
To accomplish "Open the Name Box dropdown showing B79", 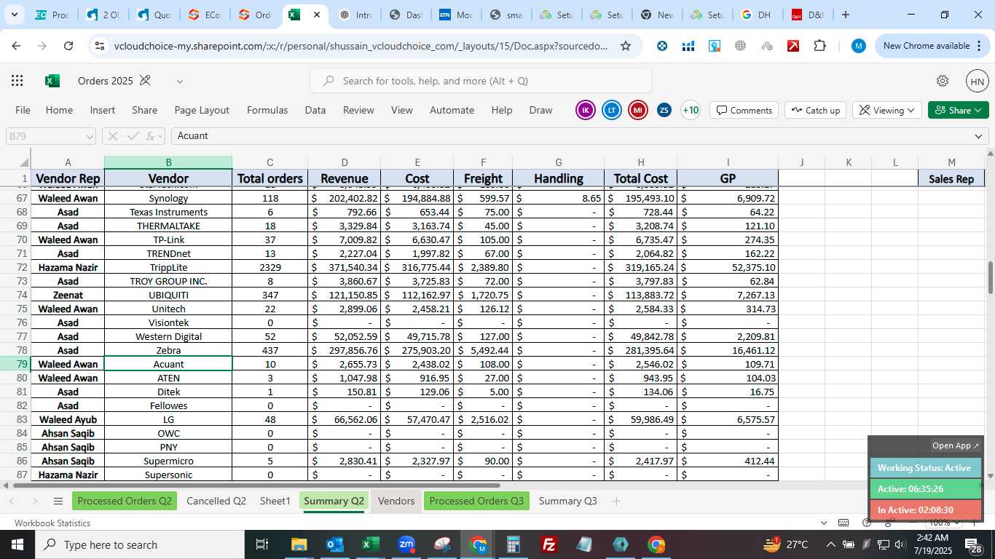I will click(89, 136).
